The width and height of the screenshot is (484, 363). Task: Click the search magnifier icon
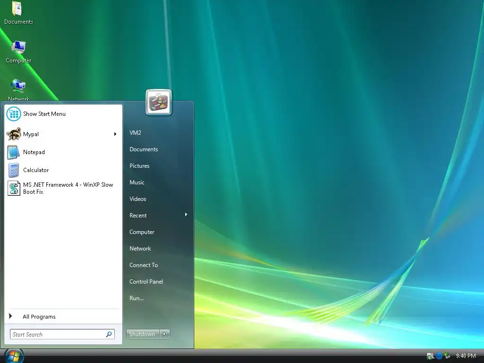109,334
